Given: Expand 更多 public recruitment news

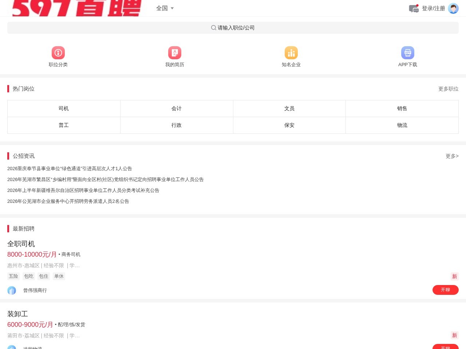Looking at the screenshot, I should [x=452, y=156].
